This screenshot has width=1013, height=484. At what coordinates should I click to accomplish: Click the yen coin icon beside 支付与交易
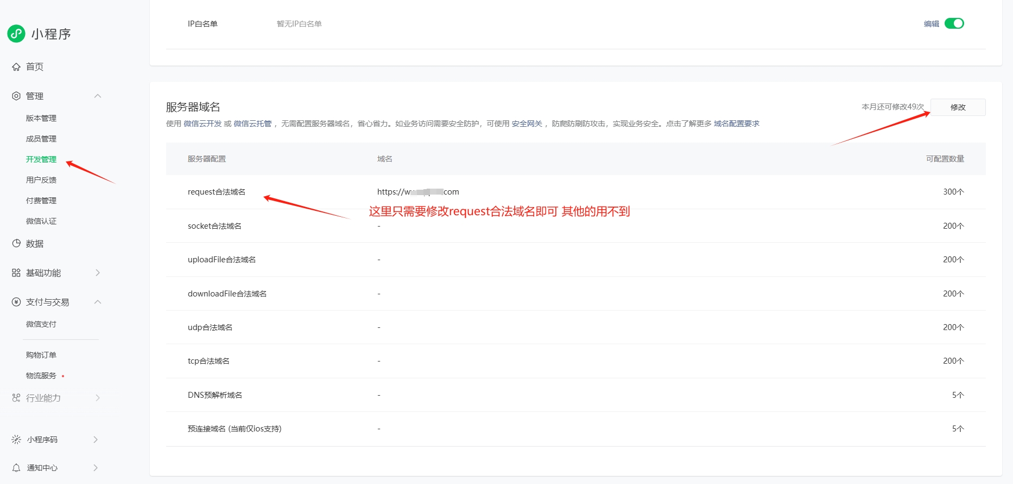click(16, 302)
